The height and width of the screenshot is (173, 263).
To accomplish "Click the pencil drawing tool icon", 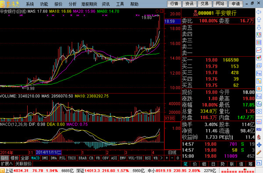I will tap(259, 152).
